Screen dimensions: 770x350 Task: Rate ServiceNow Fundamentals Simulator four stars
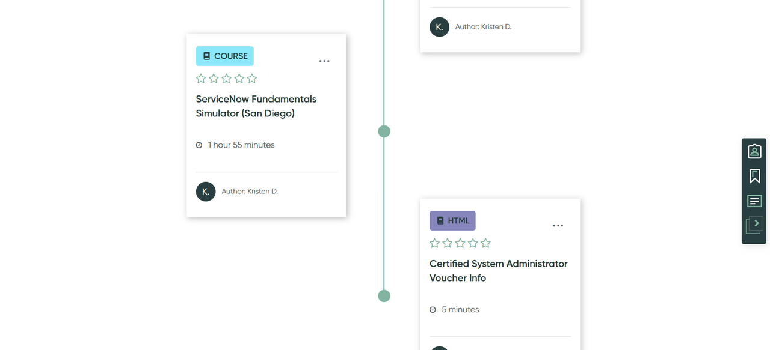(239, 79)
